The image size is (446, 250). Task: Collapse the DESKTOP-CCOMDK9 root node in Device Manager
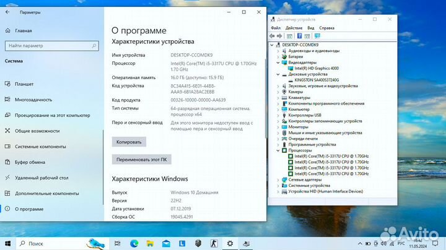click(x=272, y=45)
